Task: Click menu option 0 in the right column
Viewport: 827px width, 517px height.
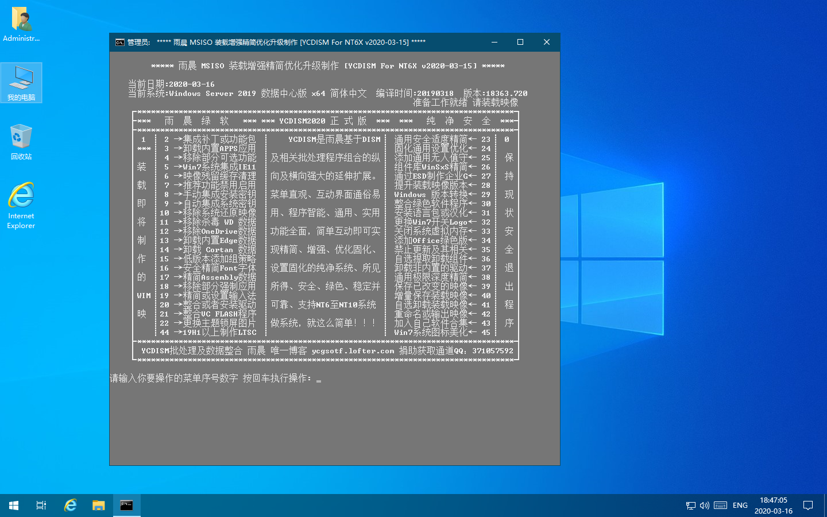Action: click(x=507, y=140)
